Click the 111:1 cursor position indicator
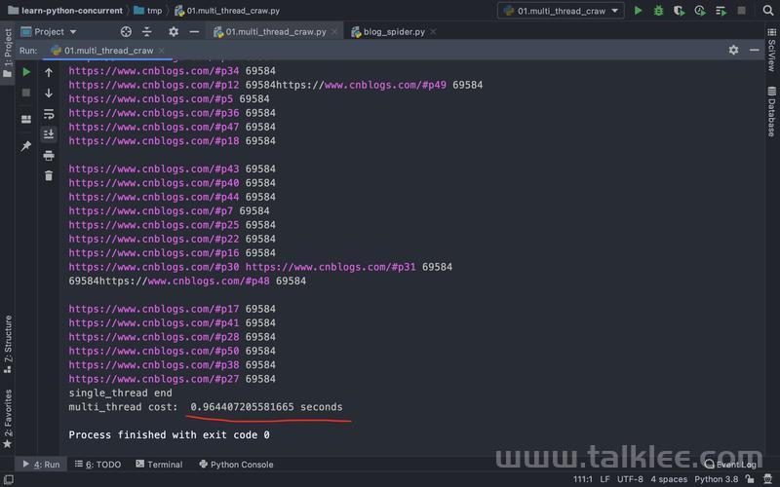The height and width of the screenshot is (487, 780). [582, 479]
